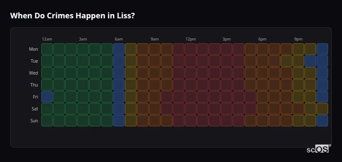
Task: Select the Sunday 11pm blue cell
Action: click(322, 121)
